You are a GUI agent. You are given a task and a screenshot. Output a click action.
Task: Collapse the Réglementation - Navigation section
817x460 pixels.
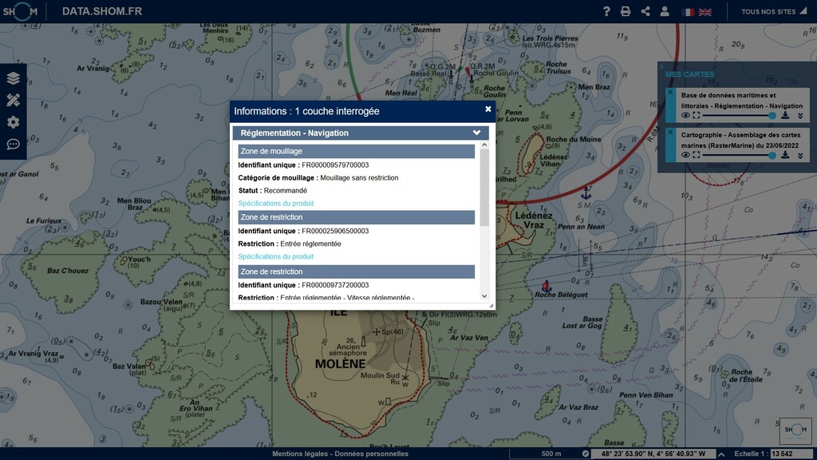(x=476, y=133)
